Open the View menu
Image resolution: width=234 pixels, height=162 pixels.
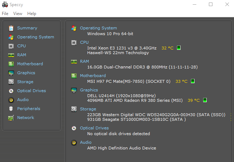click(x=18, y=14)
